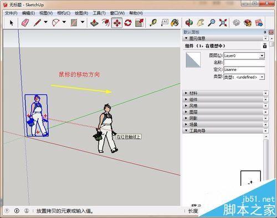Close the 图层 panel row
Viewport: 277px width, 218px height.
coord(265,112)
